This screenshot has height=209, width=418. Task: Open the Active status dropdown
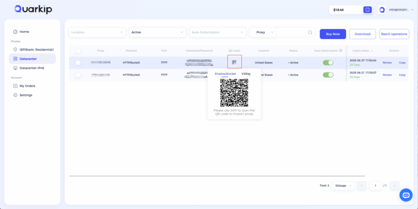[157, 32]
